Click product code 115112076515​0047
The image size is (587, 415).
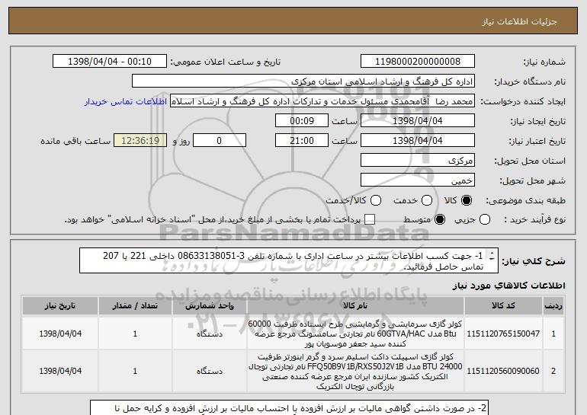(x=503, y=334)
